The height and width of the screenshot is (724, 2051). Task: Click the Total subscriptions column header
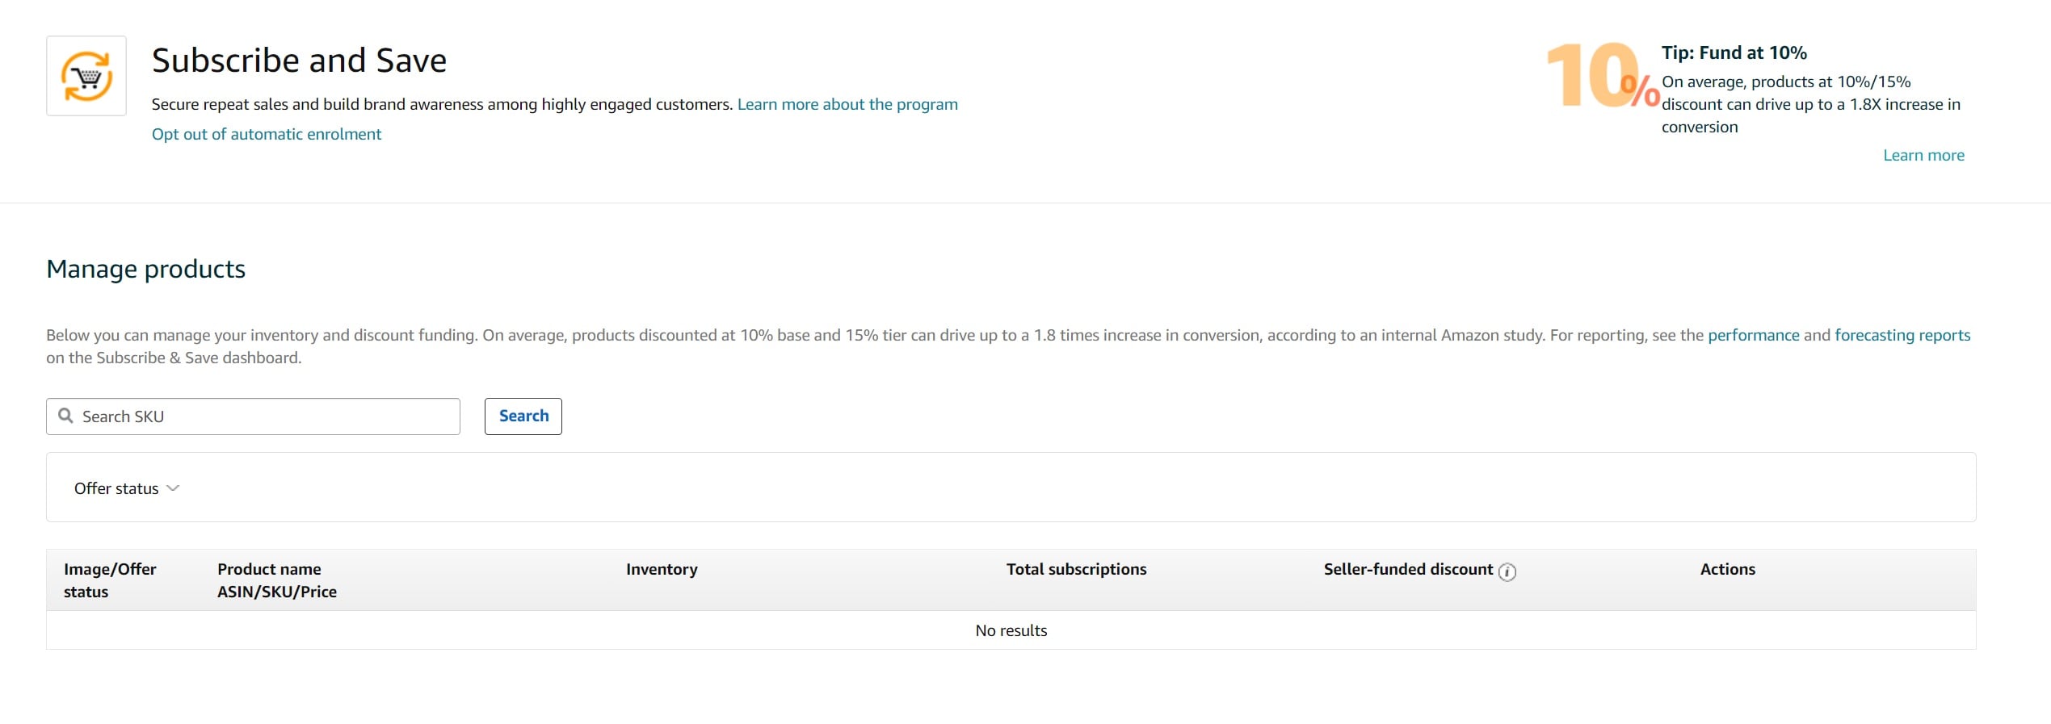pos(1076,569)
